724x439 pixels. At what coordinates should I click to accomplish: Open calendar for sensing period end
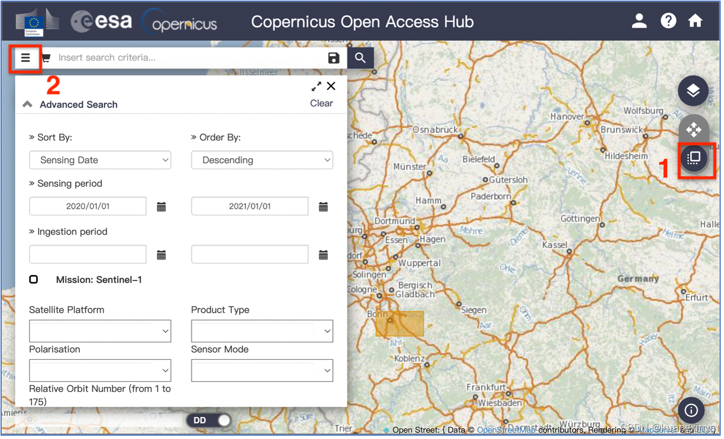click(324, 207)
